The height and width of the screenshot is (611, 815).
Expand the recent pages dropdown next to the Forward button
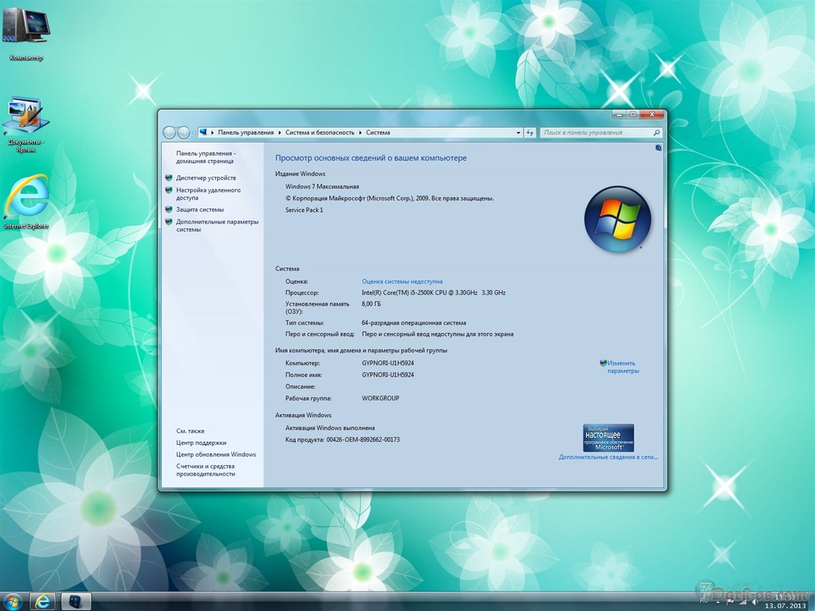194,133
